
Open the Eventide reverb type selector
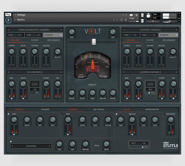coord(31,146)
